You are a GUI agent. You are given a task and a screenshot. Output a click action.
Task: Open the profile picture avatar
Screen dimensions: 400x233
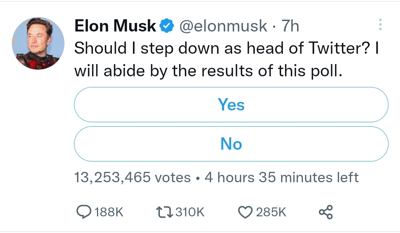(38, 44)
